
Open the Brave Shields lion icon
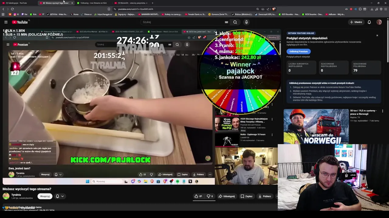pos(274,9)
